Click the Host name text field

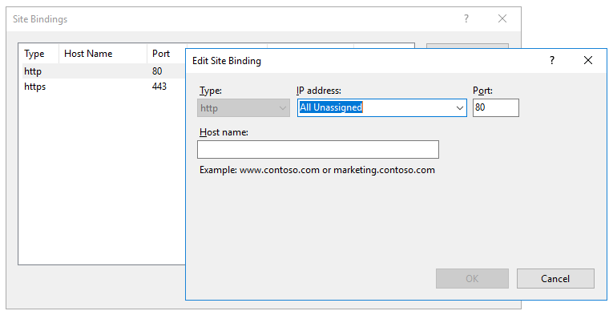318,149
